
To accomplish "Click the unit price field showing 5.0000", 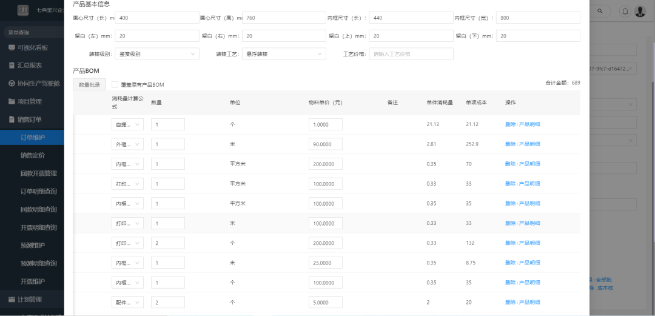I will click(x=326, y=302).
